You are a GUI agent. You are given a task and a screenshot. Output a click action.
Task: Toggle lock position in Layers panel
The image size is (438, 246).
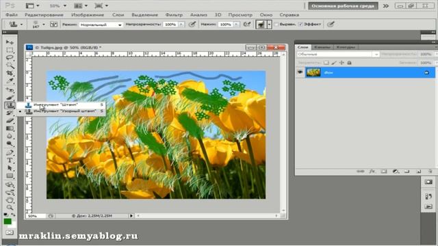coord(342,63)
